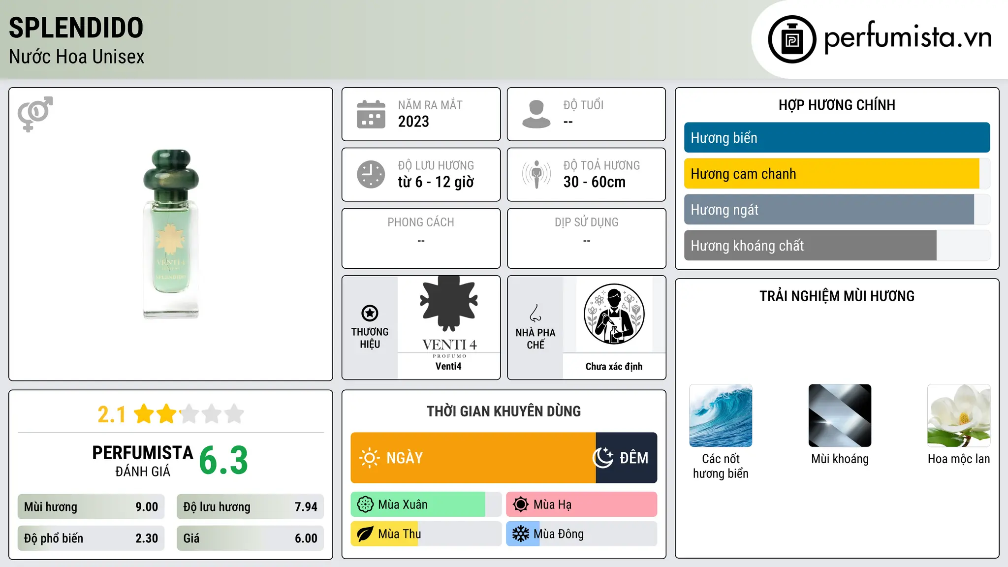Click the Perfumista đánh giá label
1008x567 pixels.
(x=143, y=461)
